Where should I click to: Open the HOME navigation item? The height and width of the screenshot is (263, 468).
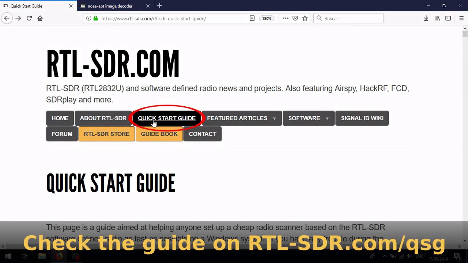[60, 118]
